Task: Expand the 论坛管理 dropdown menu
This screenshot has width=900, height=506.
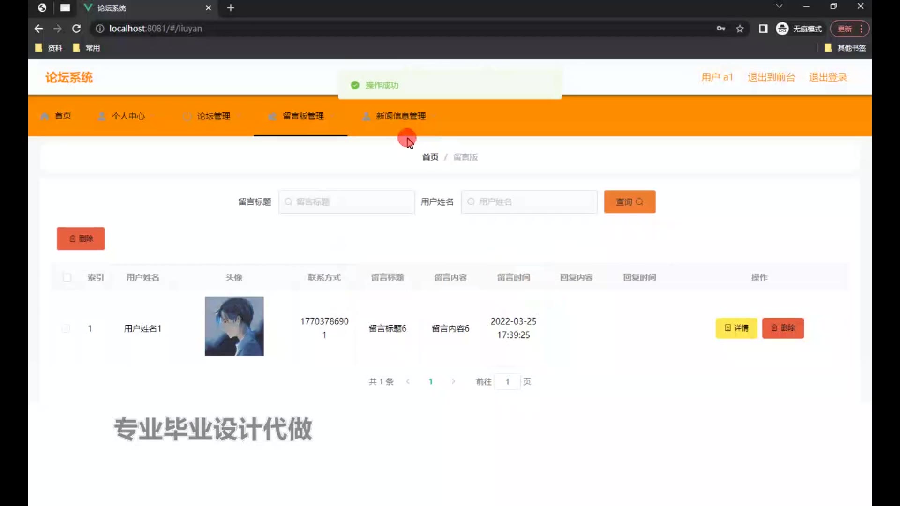Action: tap(213, 116)
